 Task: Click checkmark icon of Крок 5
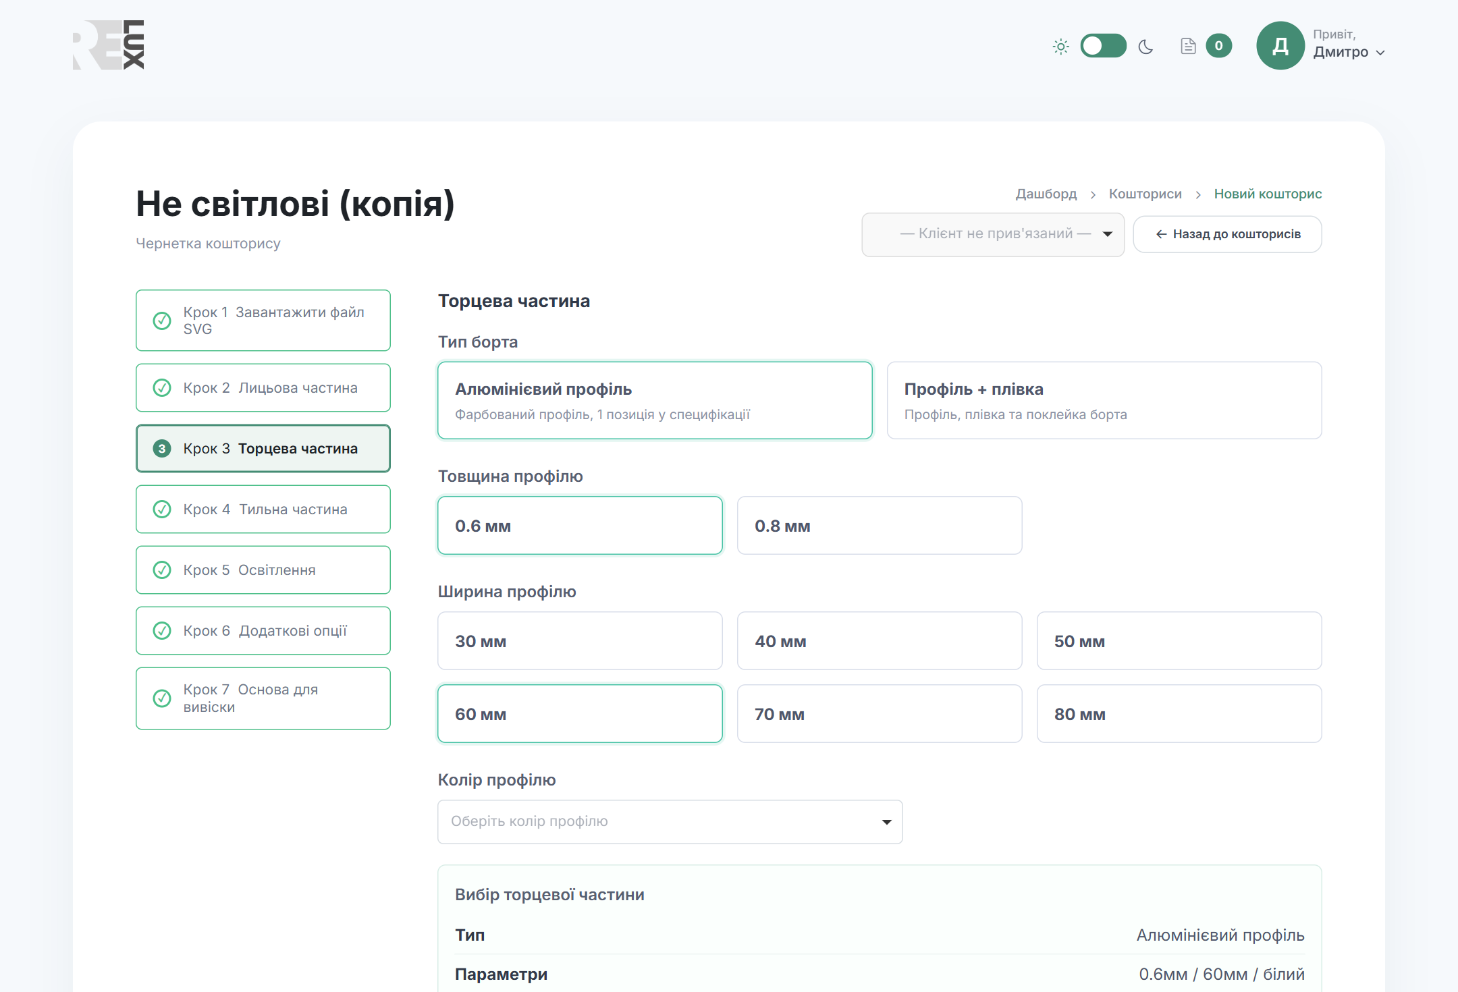162,570
